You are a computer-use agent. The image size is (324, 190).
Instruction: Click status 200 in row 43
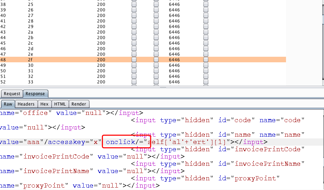click(x=101, y=32)
